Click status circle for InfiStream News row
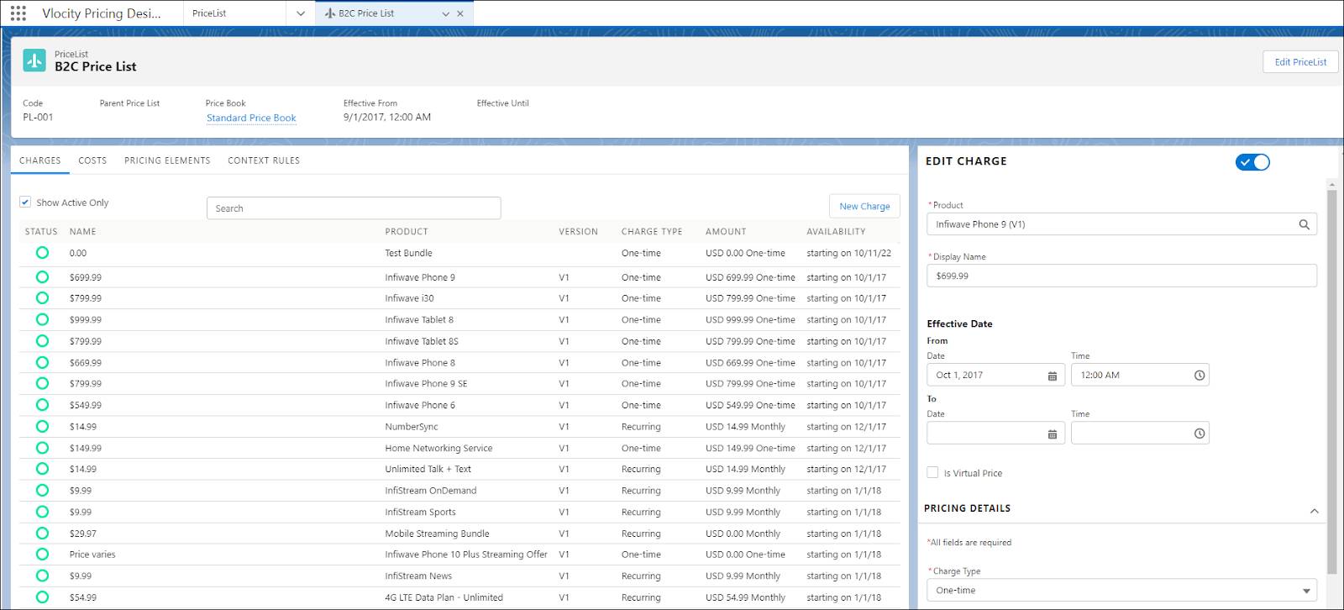Viewport: 1344px width, 610px height. click(x=42, y=576)
